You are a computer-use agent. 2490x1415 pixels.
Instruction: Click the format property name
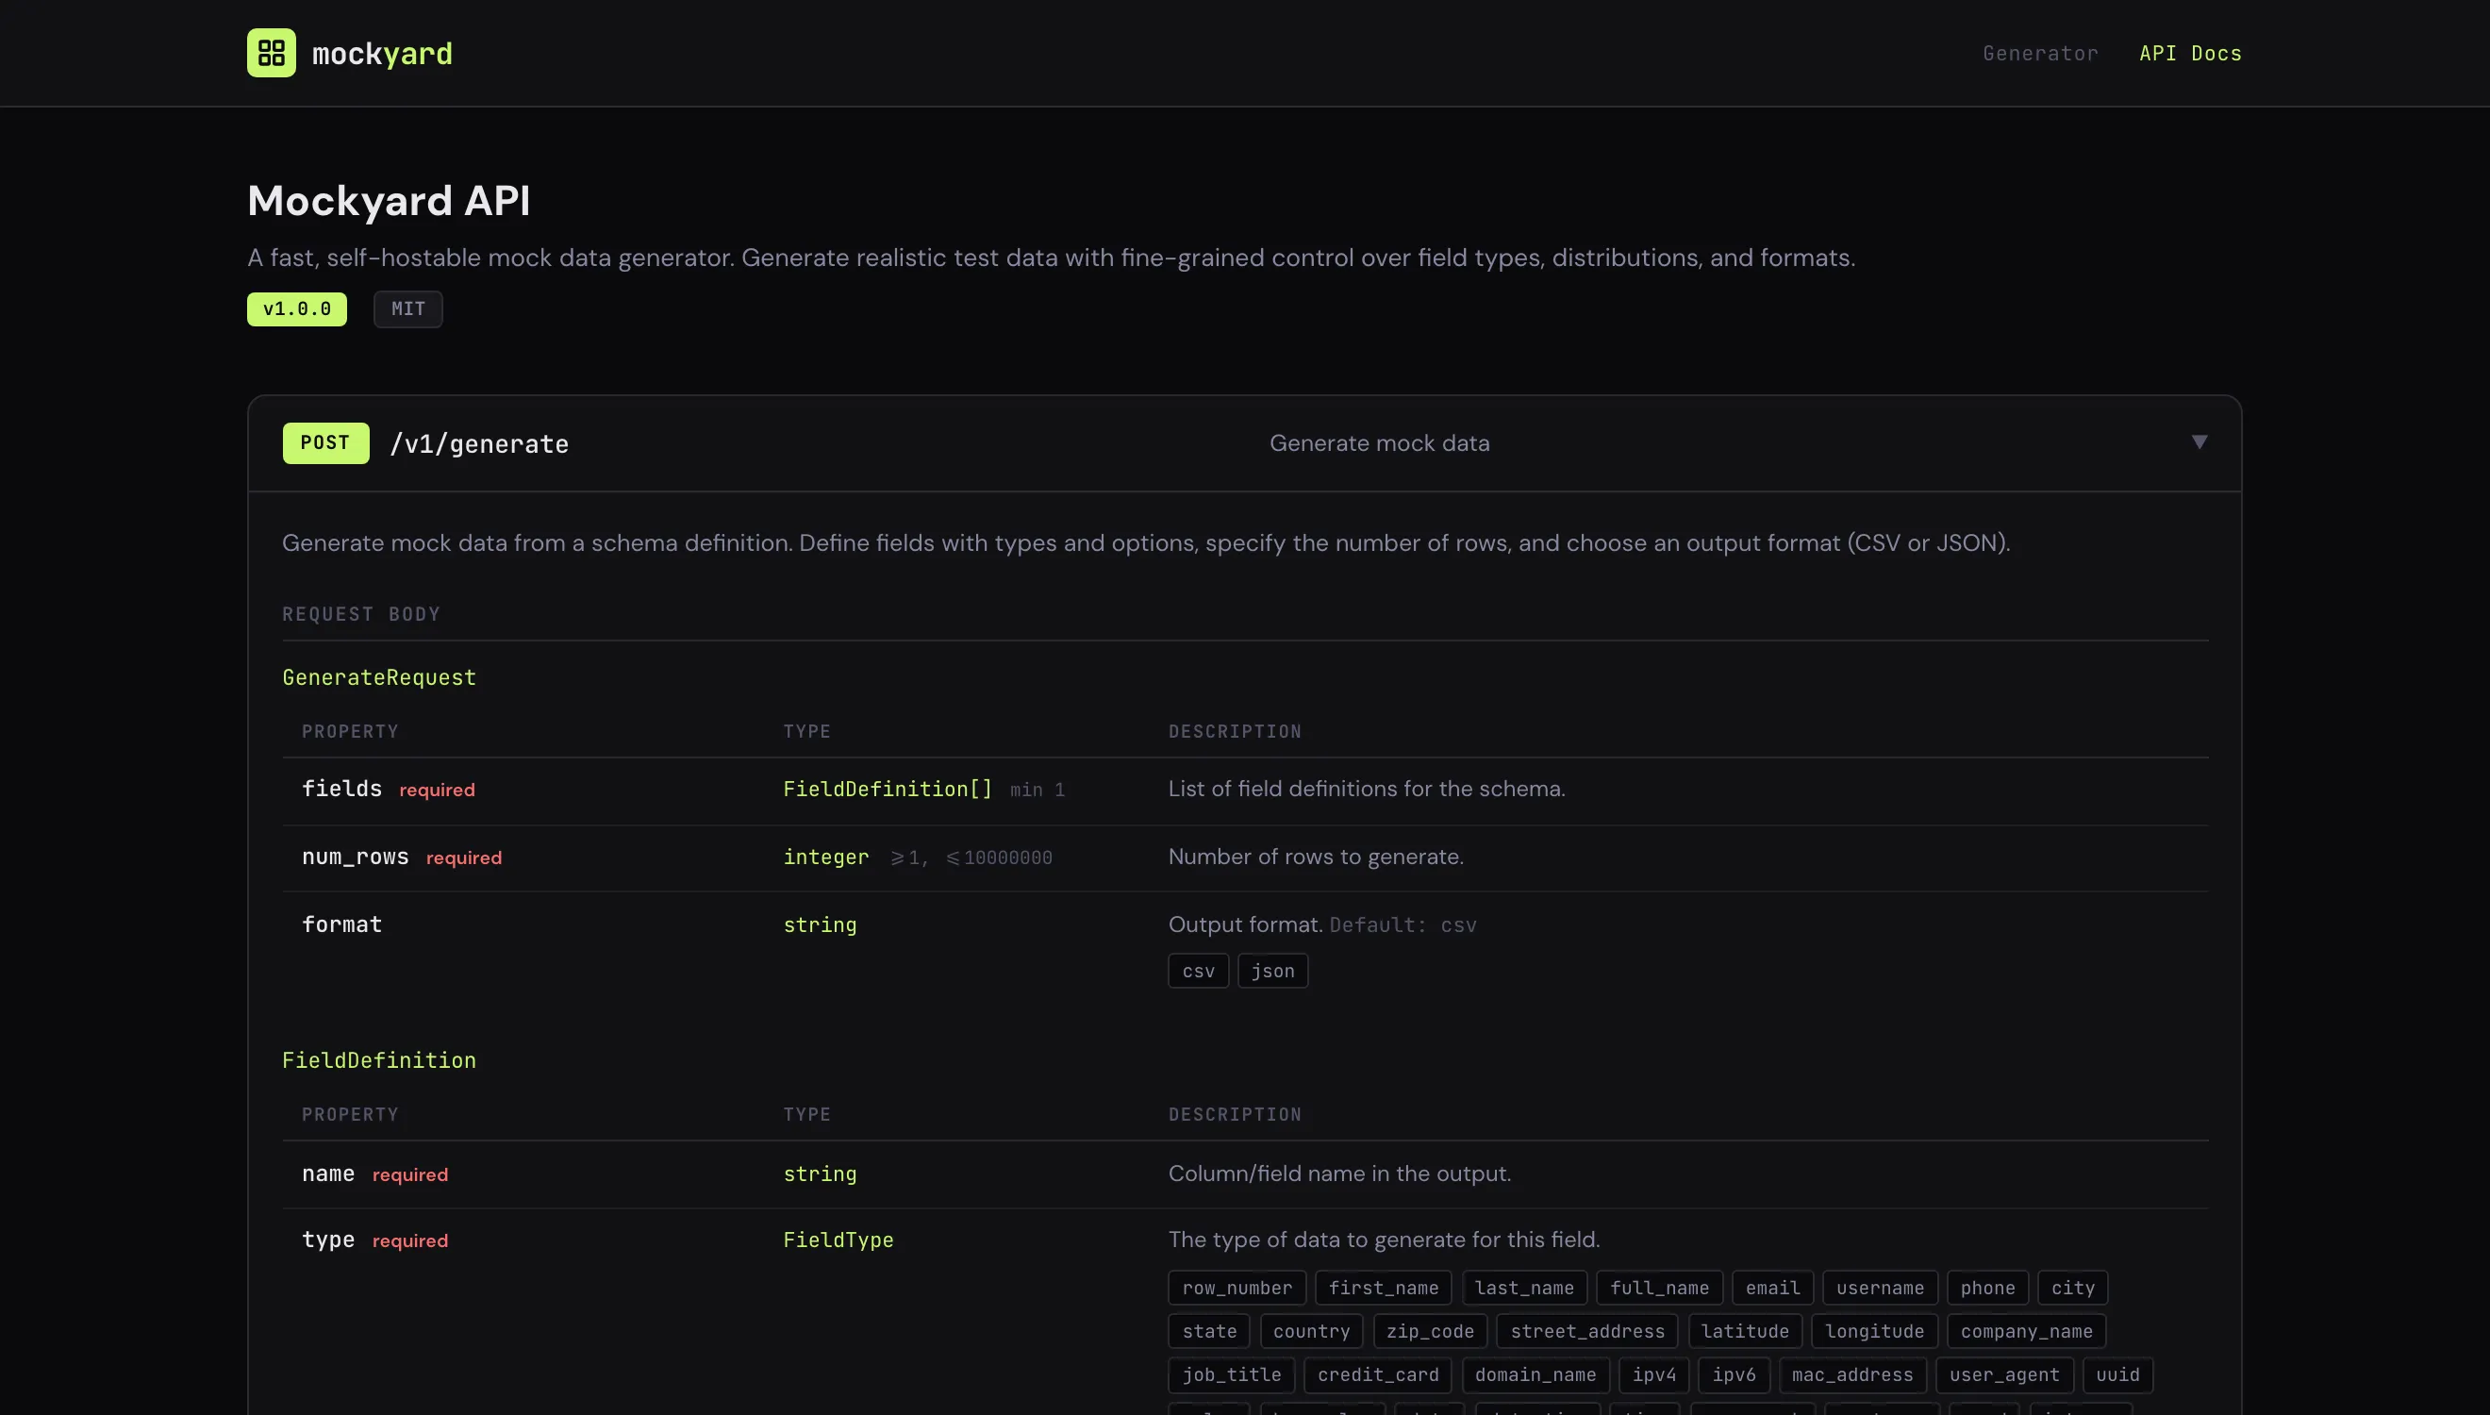point(342,924)
